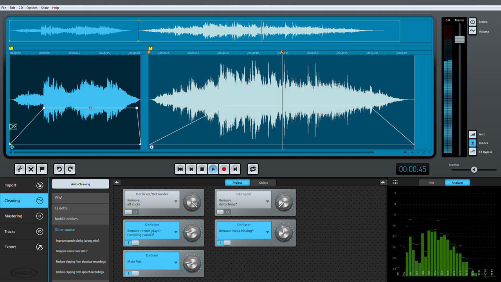Jump to start with the rewind button

tap(180, 169)
